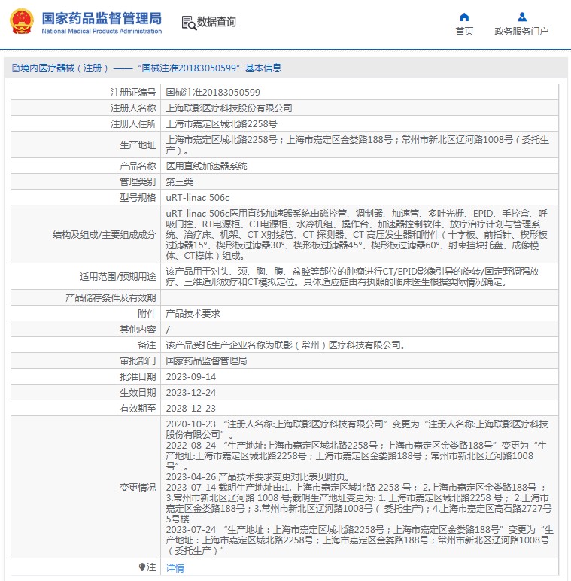Select effective date 2023-12-24
This screenshot has height=581, width=571.
[x=190, y=393]
